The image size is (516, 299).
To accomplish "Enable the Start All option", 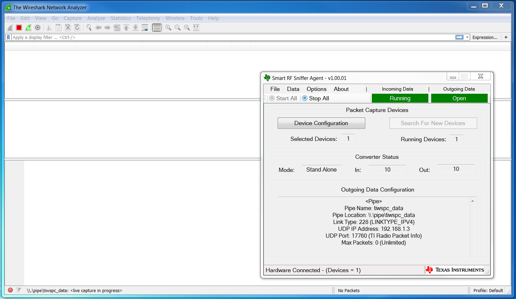I will pyautogui.click(x=272, y=98).
